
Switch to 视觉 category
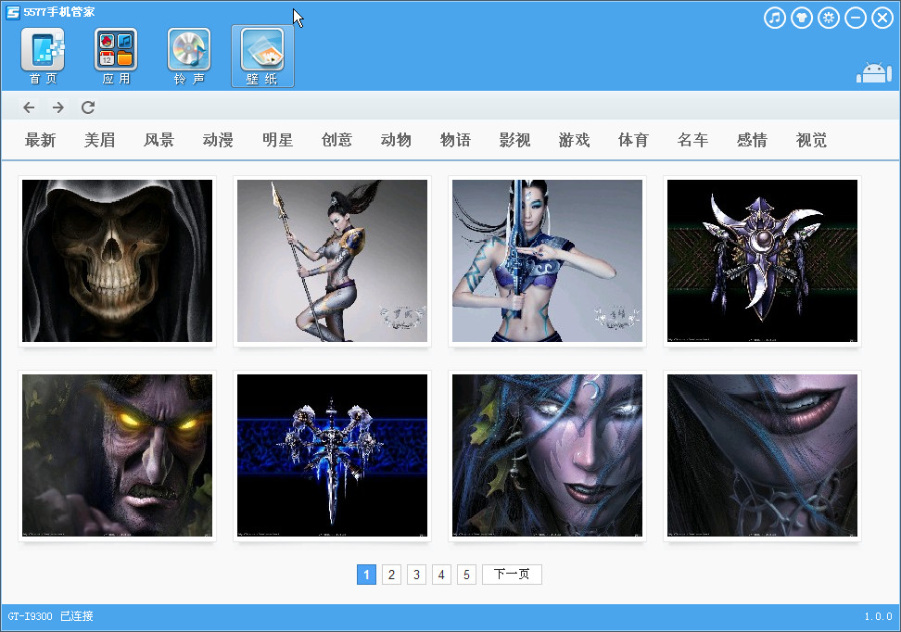pyautogui.click(x=811, y=140)
